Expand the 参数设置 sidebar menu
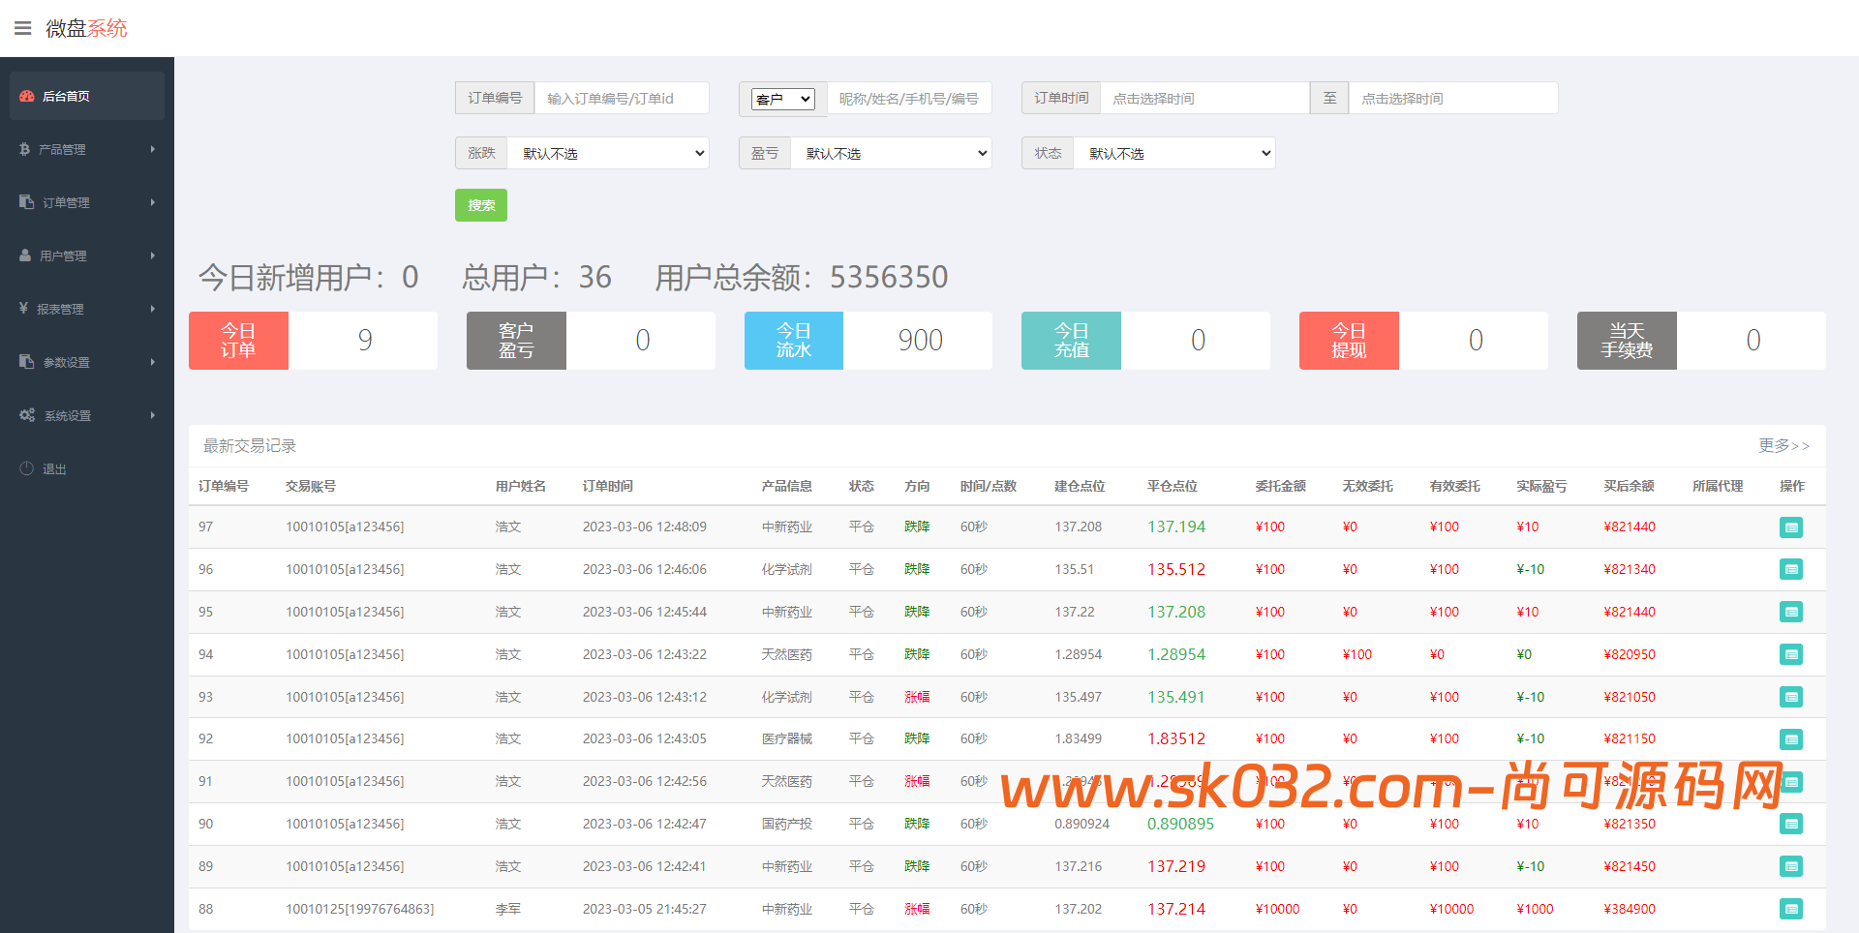The width and height of the screenshot is (1859, 933). pos(66,362)
